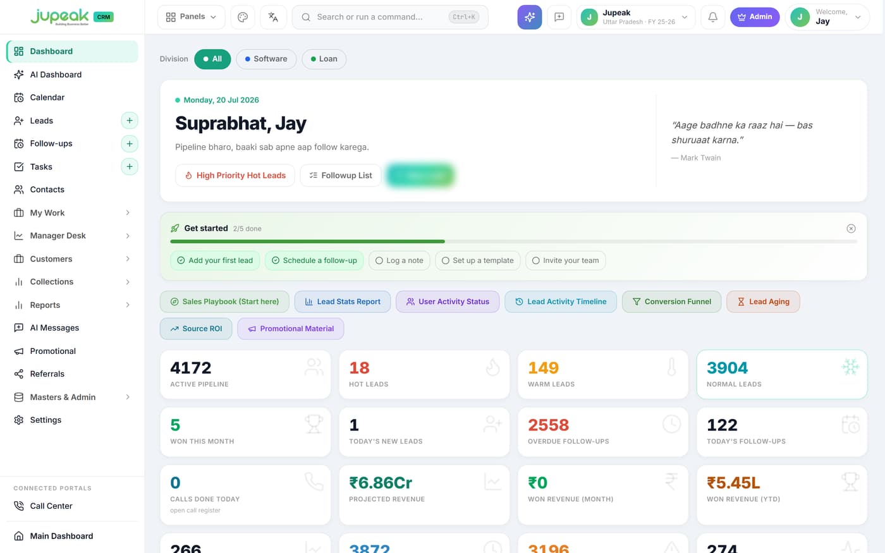Open the Followup List button
The image size is (885, 553).
coord(341,176)
